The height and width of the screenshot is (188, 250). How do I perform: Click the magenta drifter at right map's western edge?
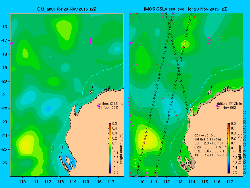tap(131, 43)
